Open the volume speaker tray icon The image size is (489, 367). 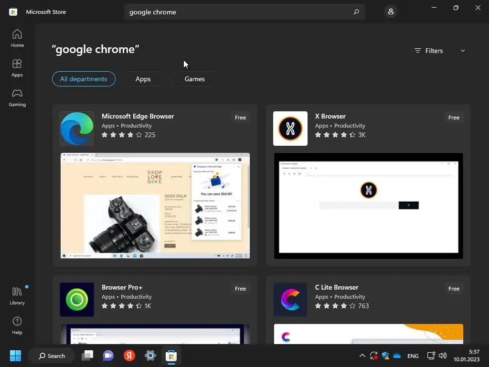click(443, 356)
